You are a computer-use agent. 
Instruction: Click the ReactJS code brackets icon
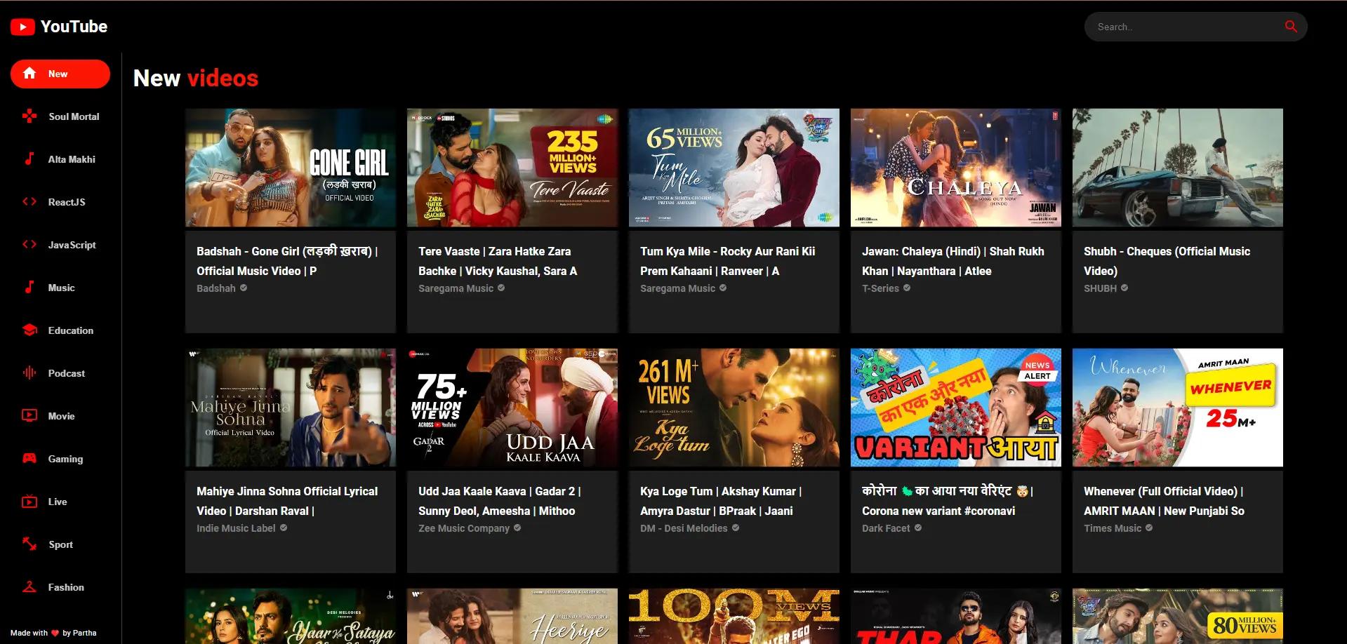tap(29, 201)
